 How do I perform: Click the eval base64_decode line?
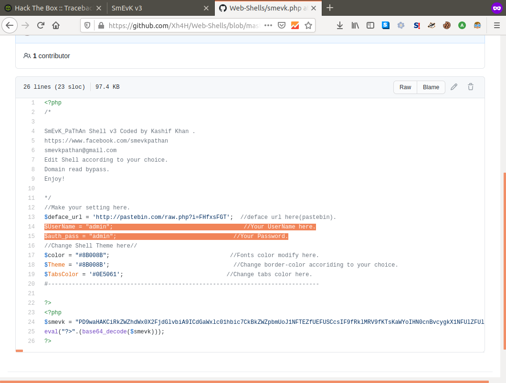104,331
